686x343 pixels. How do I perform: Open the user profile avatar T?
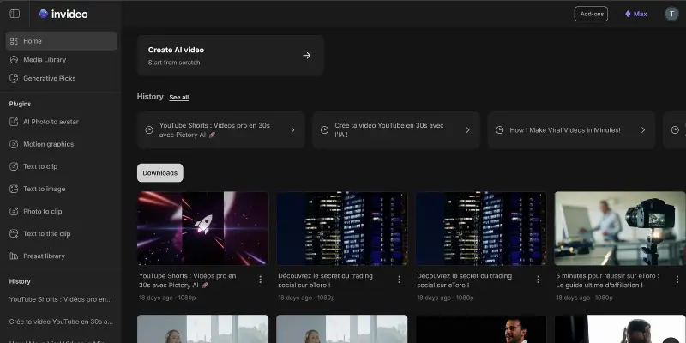(671, 14)
